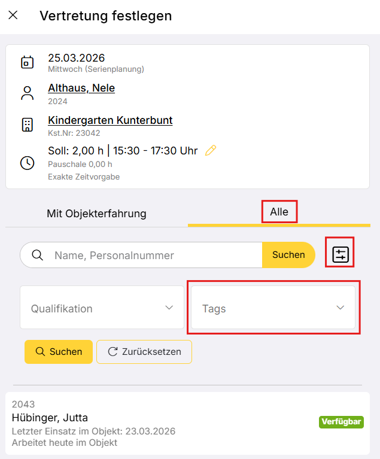Open the Kindergarten Kunterbunt link
Image resolution: width=380 pixels, height=459 pixels.
(110, 120)
